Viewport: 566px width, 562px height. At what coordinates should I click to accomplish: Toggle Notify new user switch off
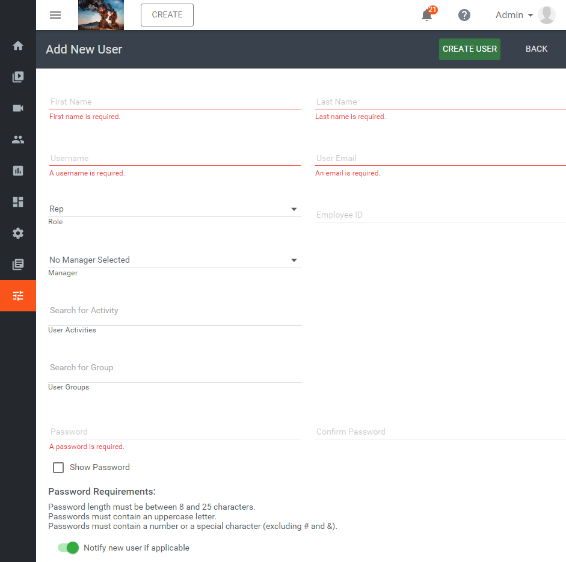68,548
